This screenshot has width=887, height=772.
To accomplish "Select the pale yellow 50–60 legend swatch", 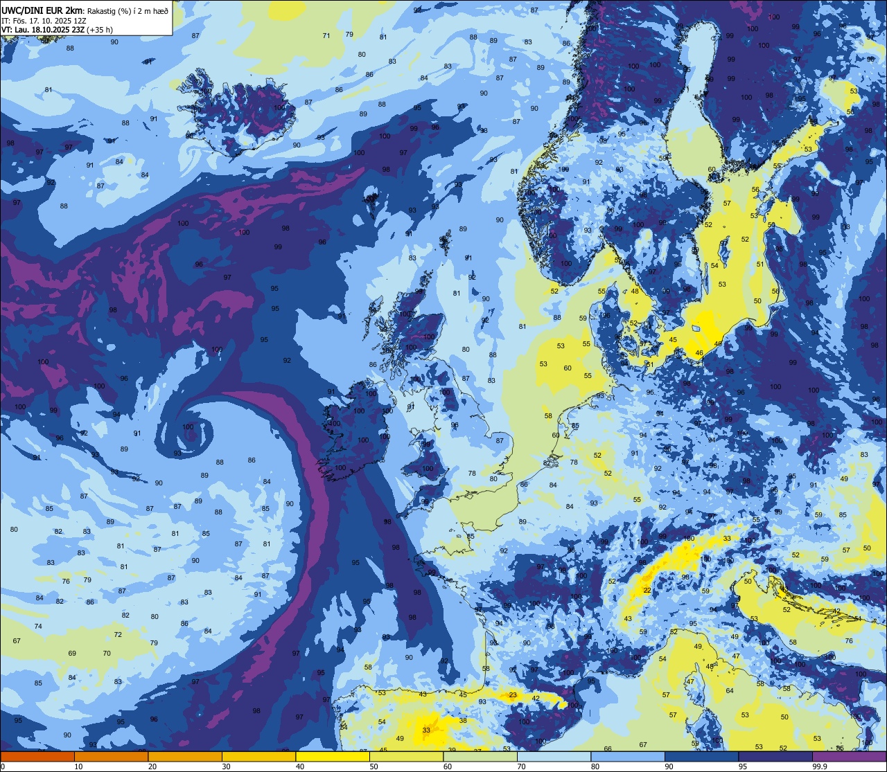I will pyautogui.click(x=406, y=757).
